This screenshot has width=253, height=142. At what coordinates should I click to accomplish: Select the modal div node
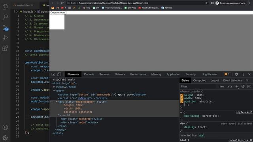pos(79,122)
